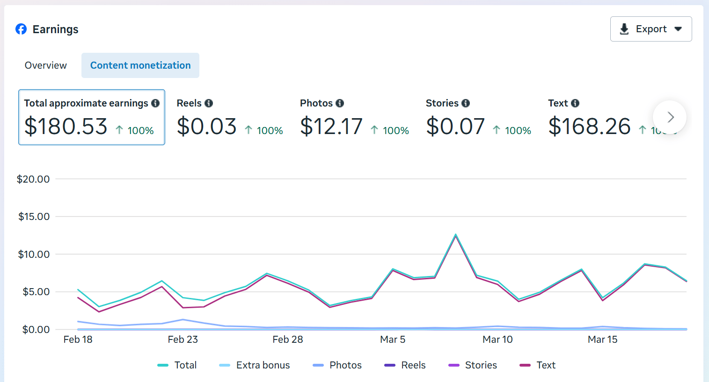Image resolution: width=709 pixels, height=382 pixels.
Task: Click the chart peak near Mar 8
Action: [455, 235]
